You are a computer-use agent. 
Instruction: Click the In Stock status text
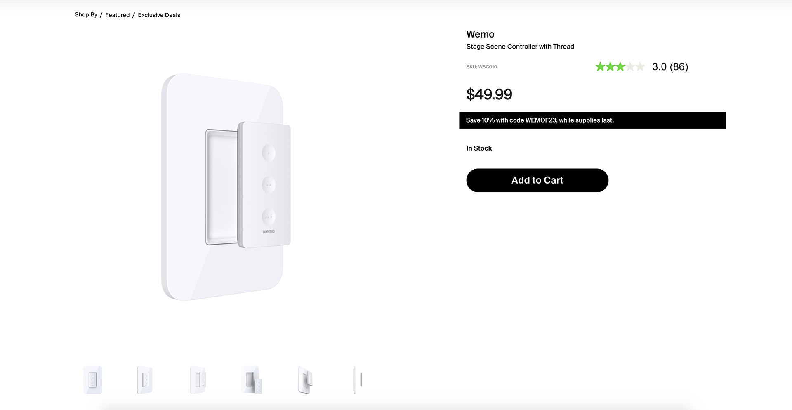click(479, 148)
